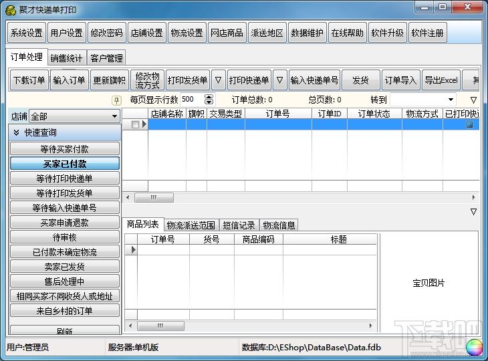The height and width of the screenshot is (361, 488).
Task: Click 输入快递单号 in the toolbar
Action: point(314,80)
